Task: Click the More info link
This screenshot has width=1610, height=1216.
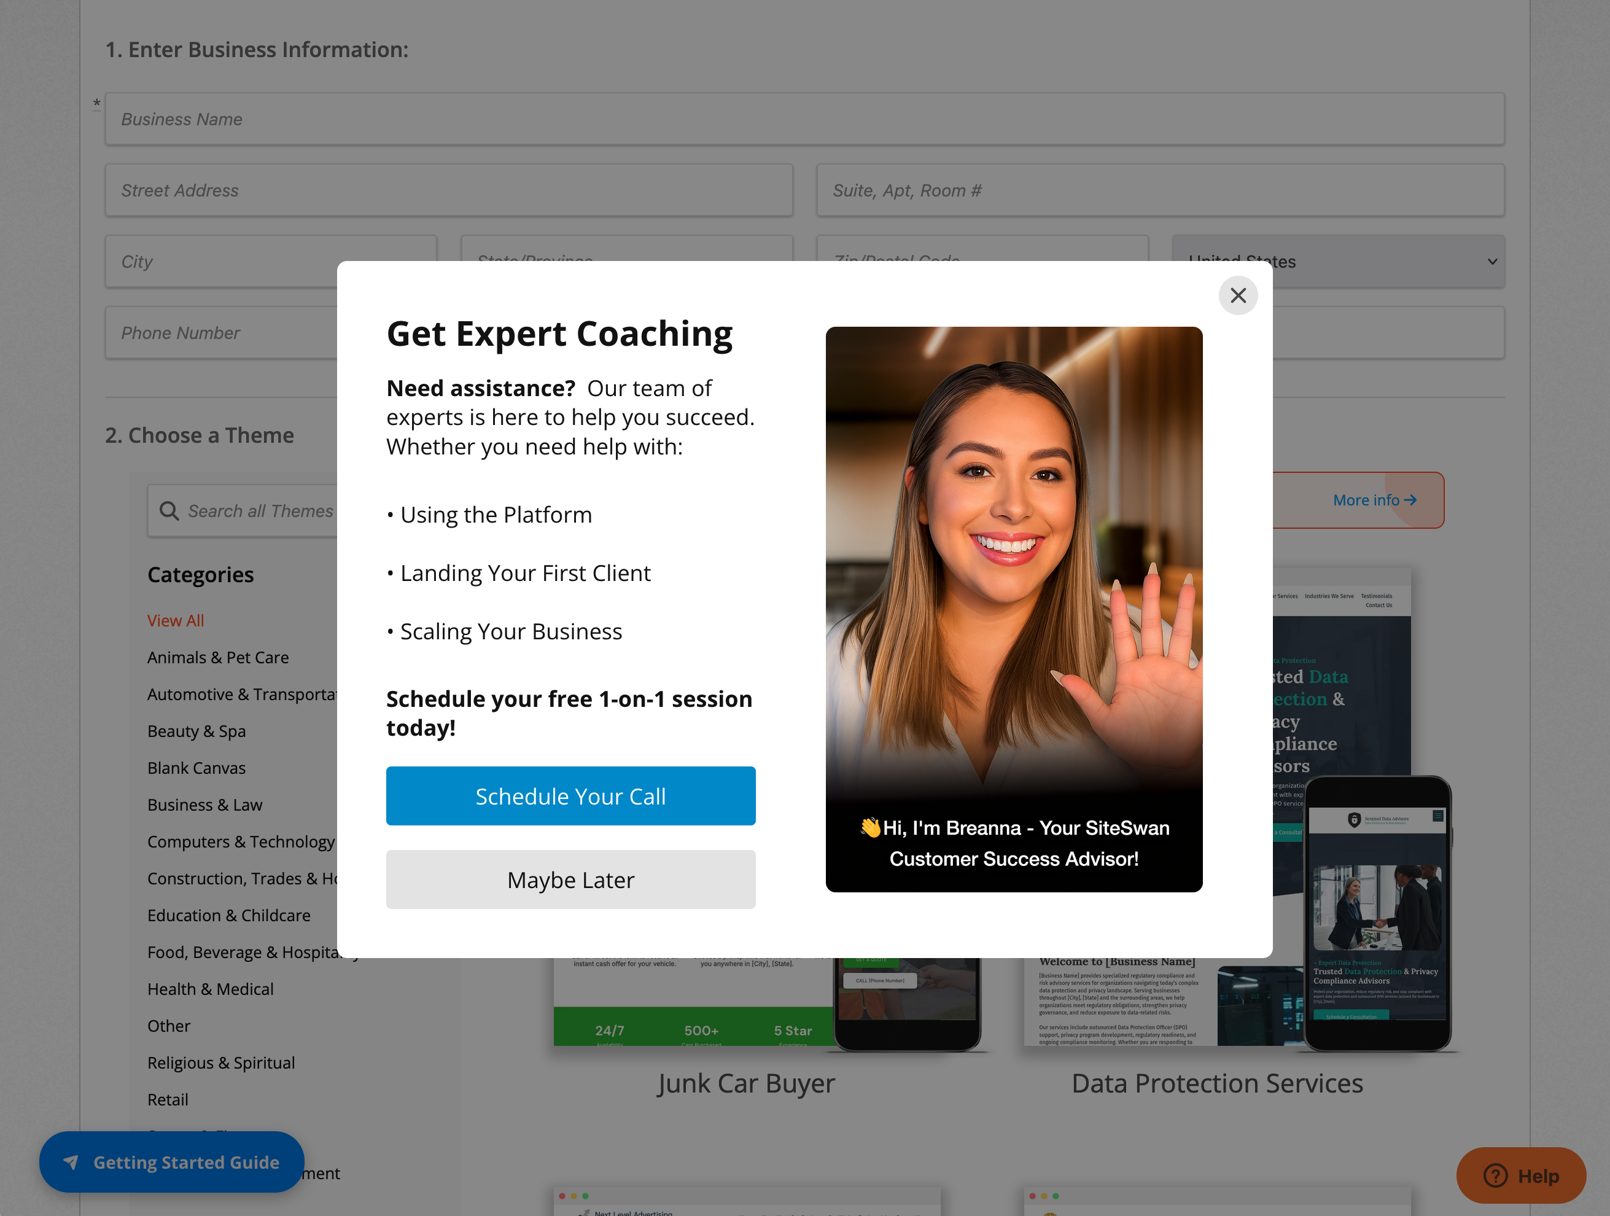Action: click(1374, 501)
